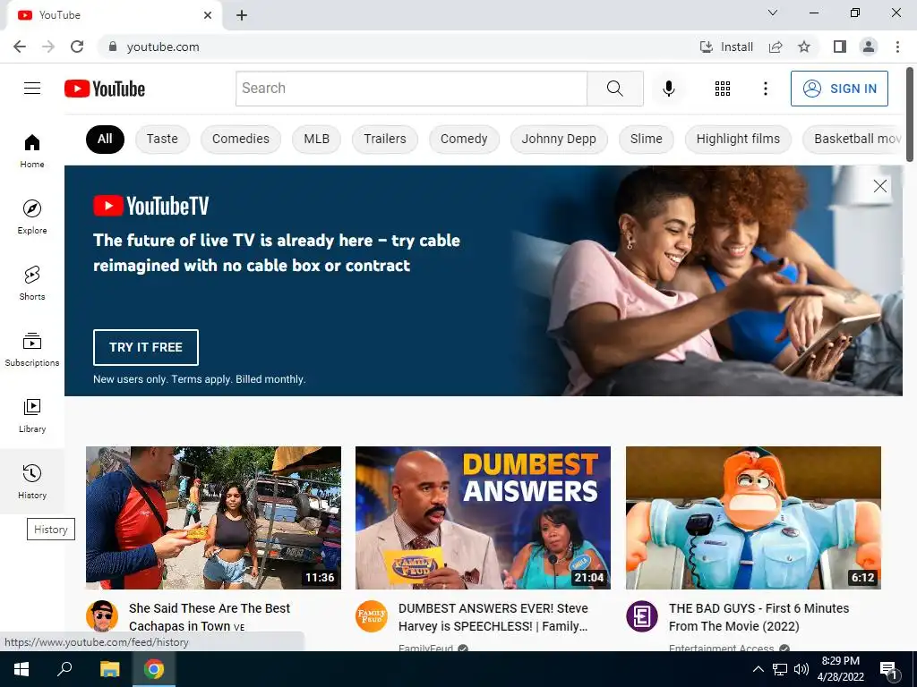Open Entertainment Access channel avatar
Screen dimensions: 917x687
(x=641, y=615)
